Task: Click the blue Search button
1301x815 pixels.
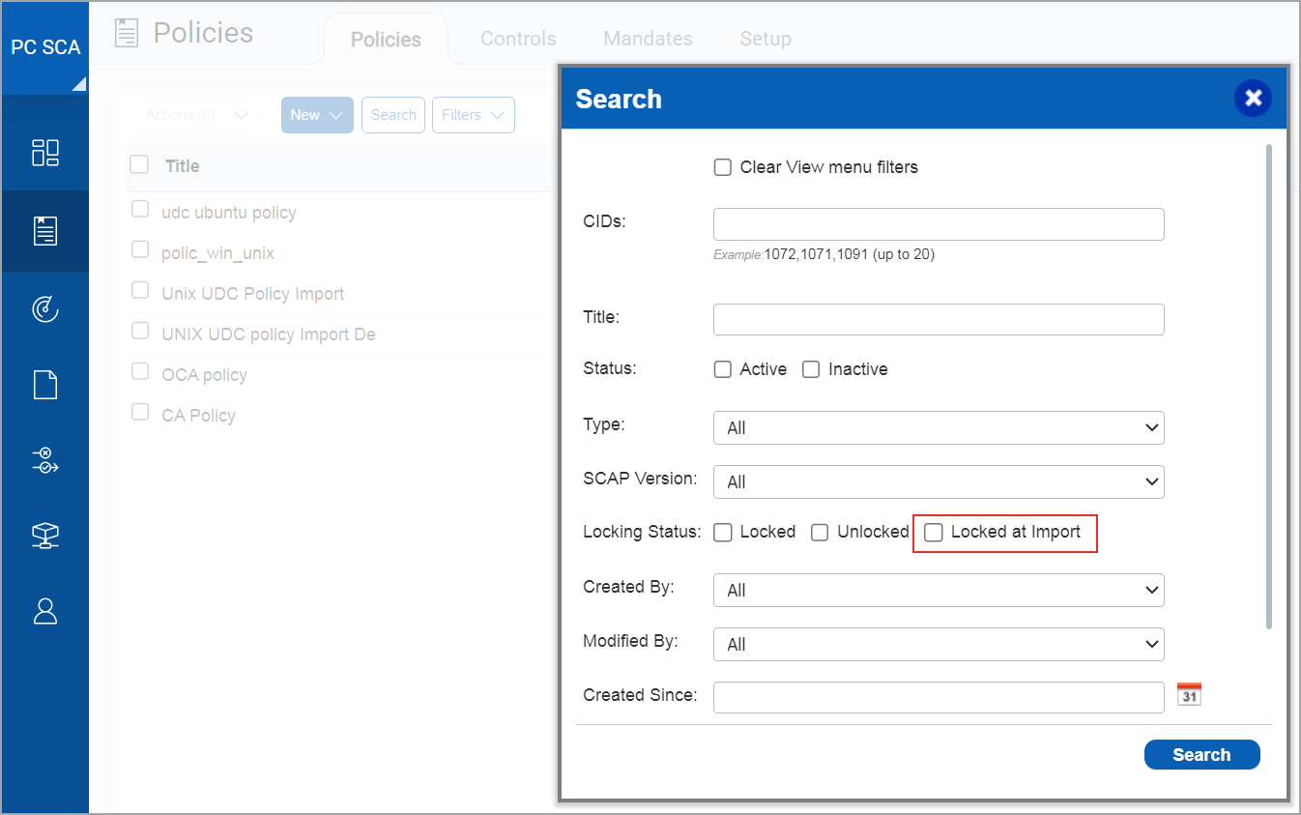Action: (x=1201, y=755)
